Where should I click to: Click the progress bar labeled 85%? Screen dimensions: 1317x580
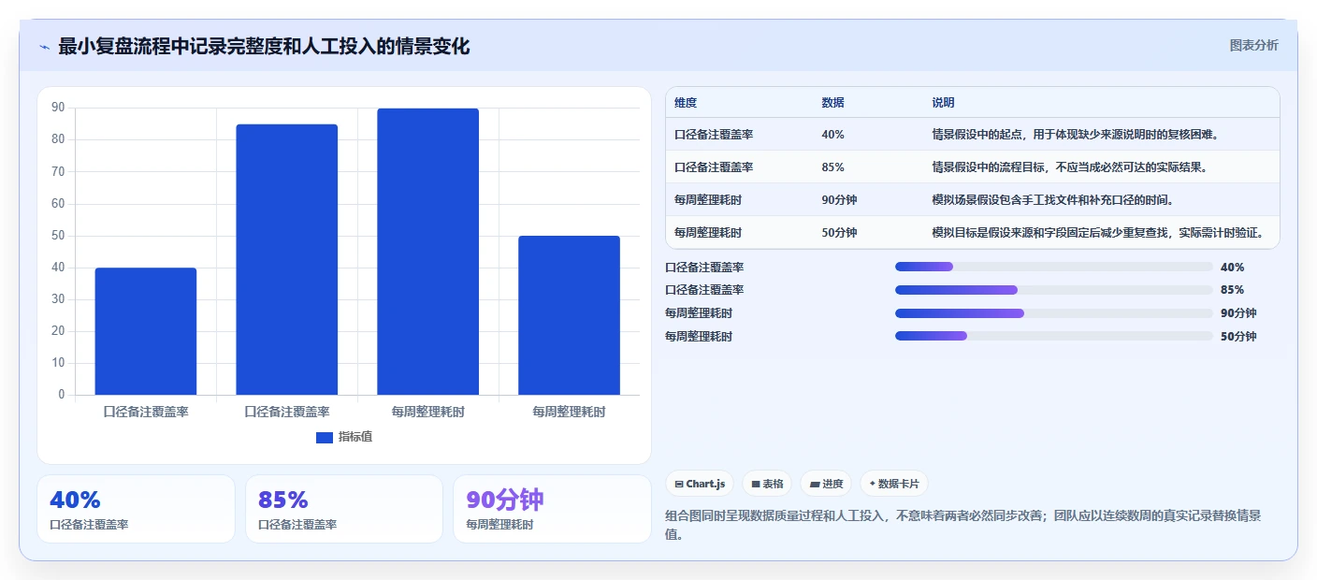coord(1053,290)
